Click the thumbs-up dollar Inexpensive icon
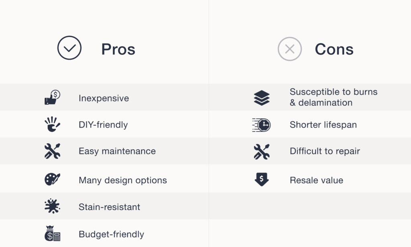 click(x=52, y=98)
